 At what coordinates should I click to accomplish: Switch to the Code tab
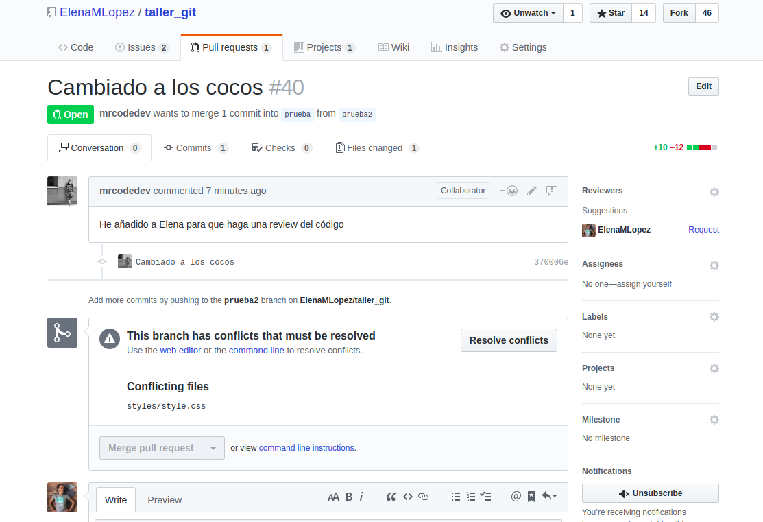[x=75, y=47]
